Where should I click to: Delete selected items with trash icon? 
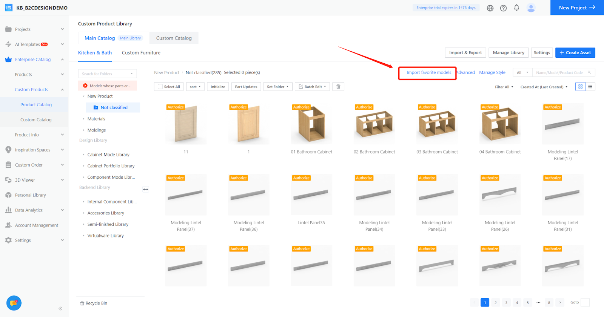[338, 87]
